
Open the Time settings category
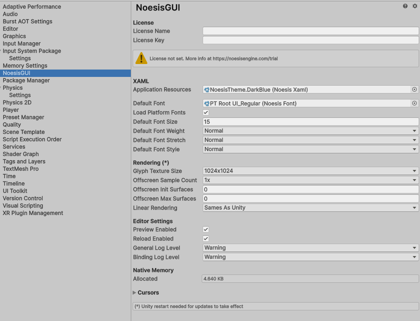[9, 176]
